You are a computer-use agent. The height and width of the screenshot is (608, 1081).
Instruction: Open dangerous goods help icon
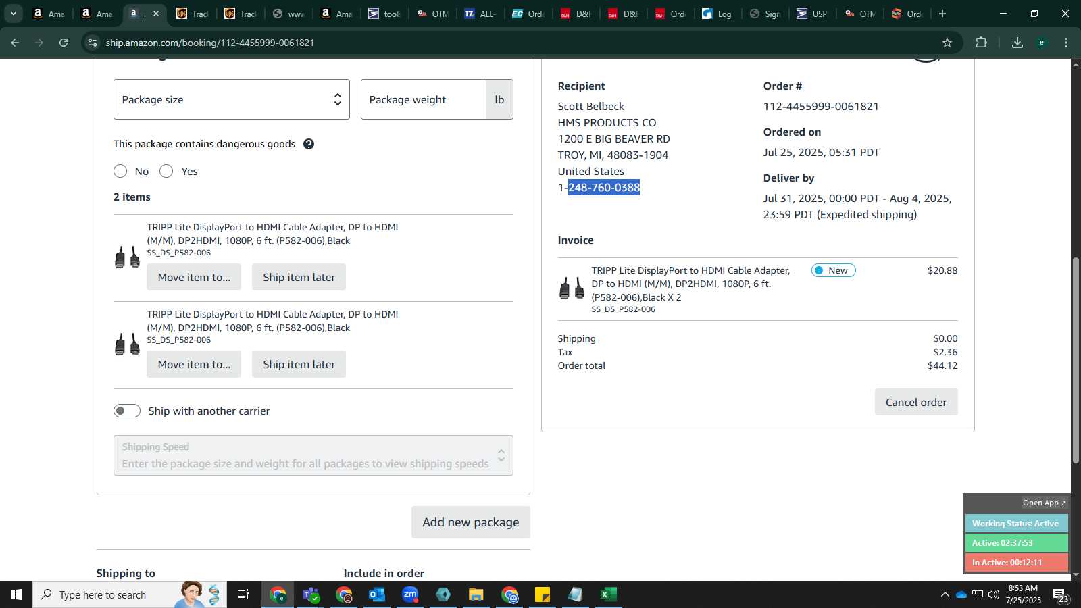309,144
